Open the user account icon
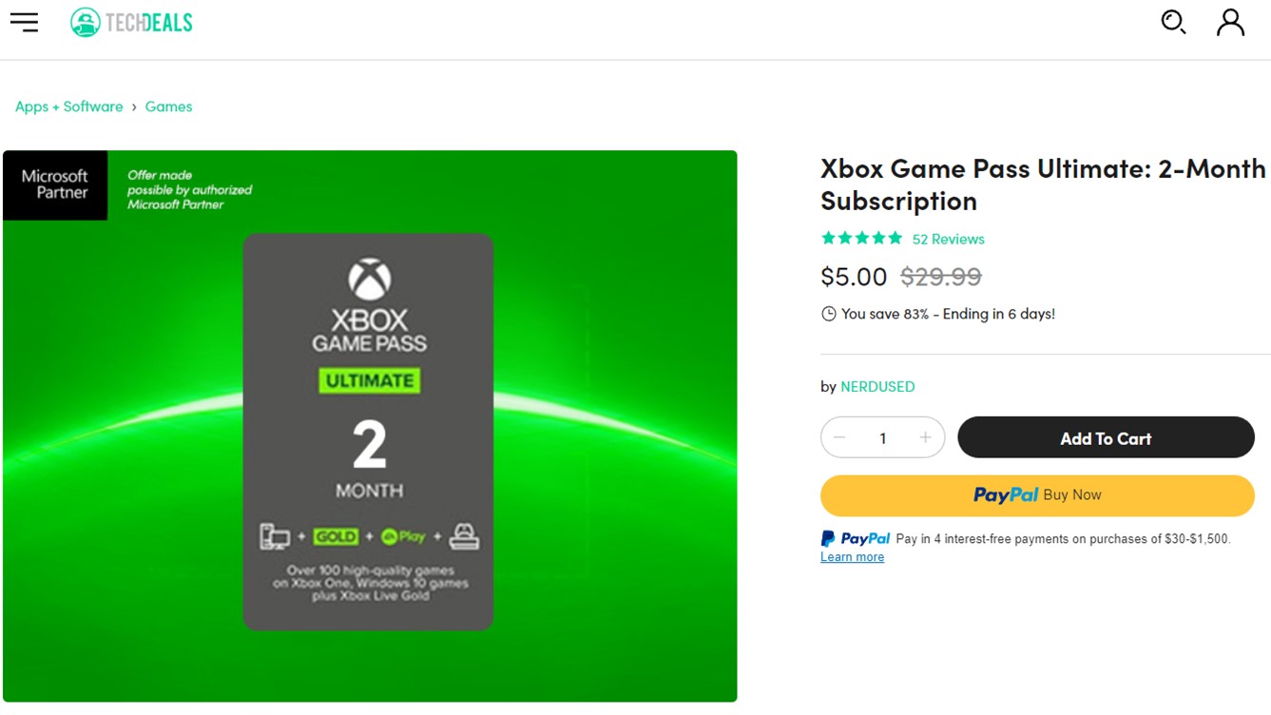 (x=1230, y=22)
